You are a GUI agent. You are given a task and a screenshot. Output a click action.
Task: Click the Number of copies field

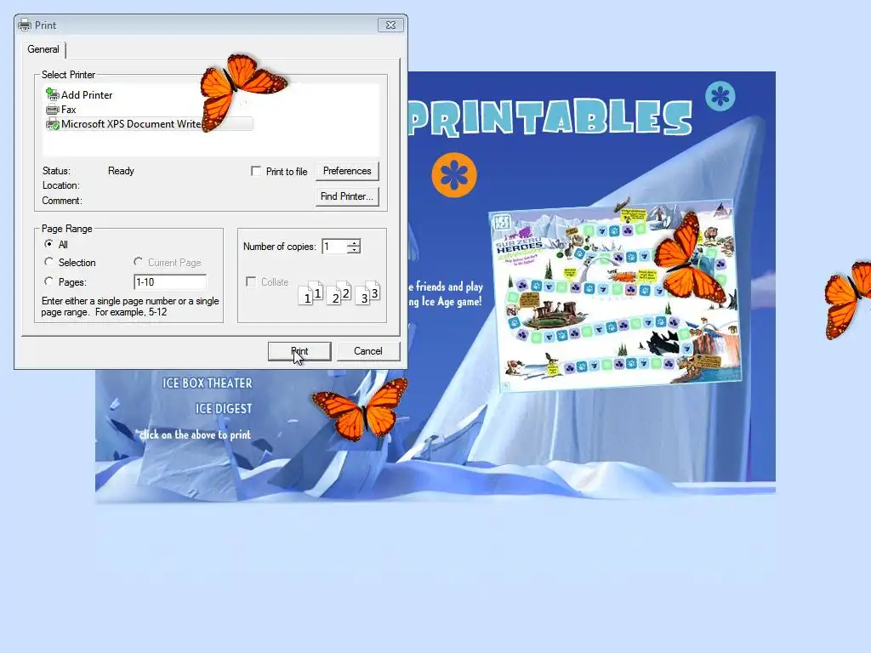tap(334, 247)
